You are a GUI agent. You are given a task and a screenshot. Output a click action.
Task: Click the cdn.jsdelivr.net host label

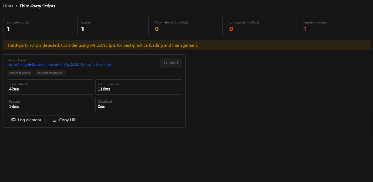[17, 60]
